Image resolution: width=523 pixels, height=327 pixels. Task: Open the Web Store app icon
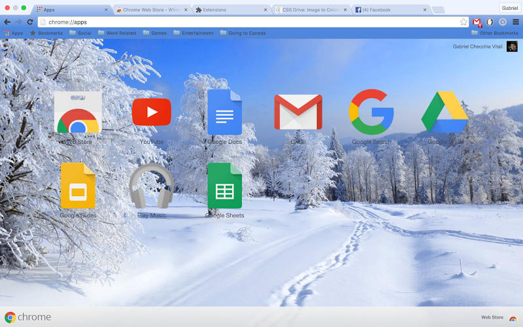click(x=78, y=112)
